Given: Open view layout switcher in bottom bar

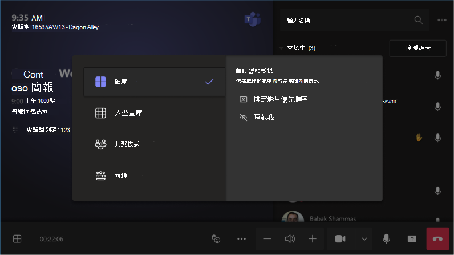Looking at the screenshot, I should click(17, 239).
